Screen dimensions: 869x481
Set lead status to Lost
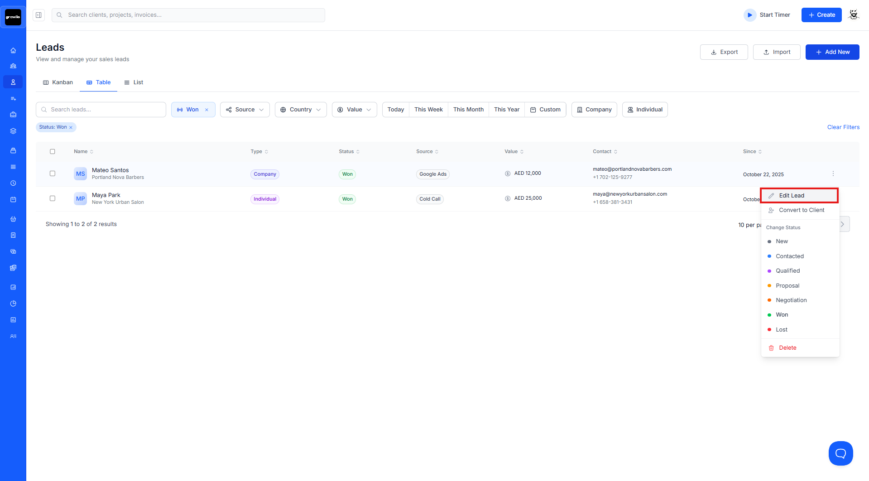click(800, 330)
